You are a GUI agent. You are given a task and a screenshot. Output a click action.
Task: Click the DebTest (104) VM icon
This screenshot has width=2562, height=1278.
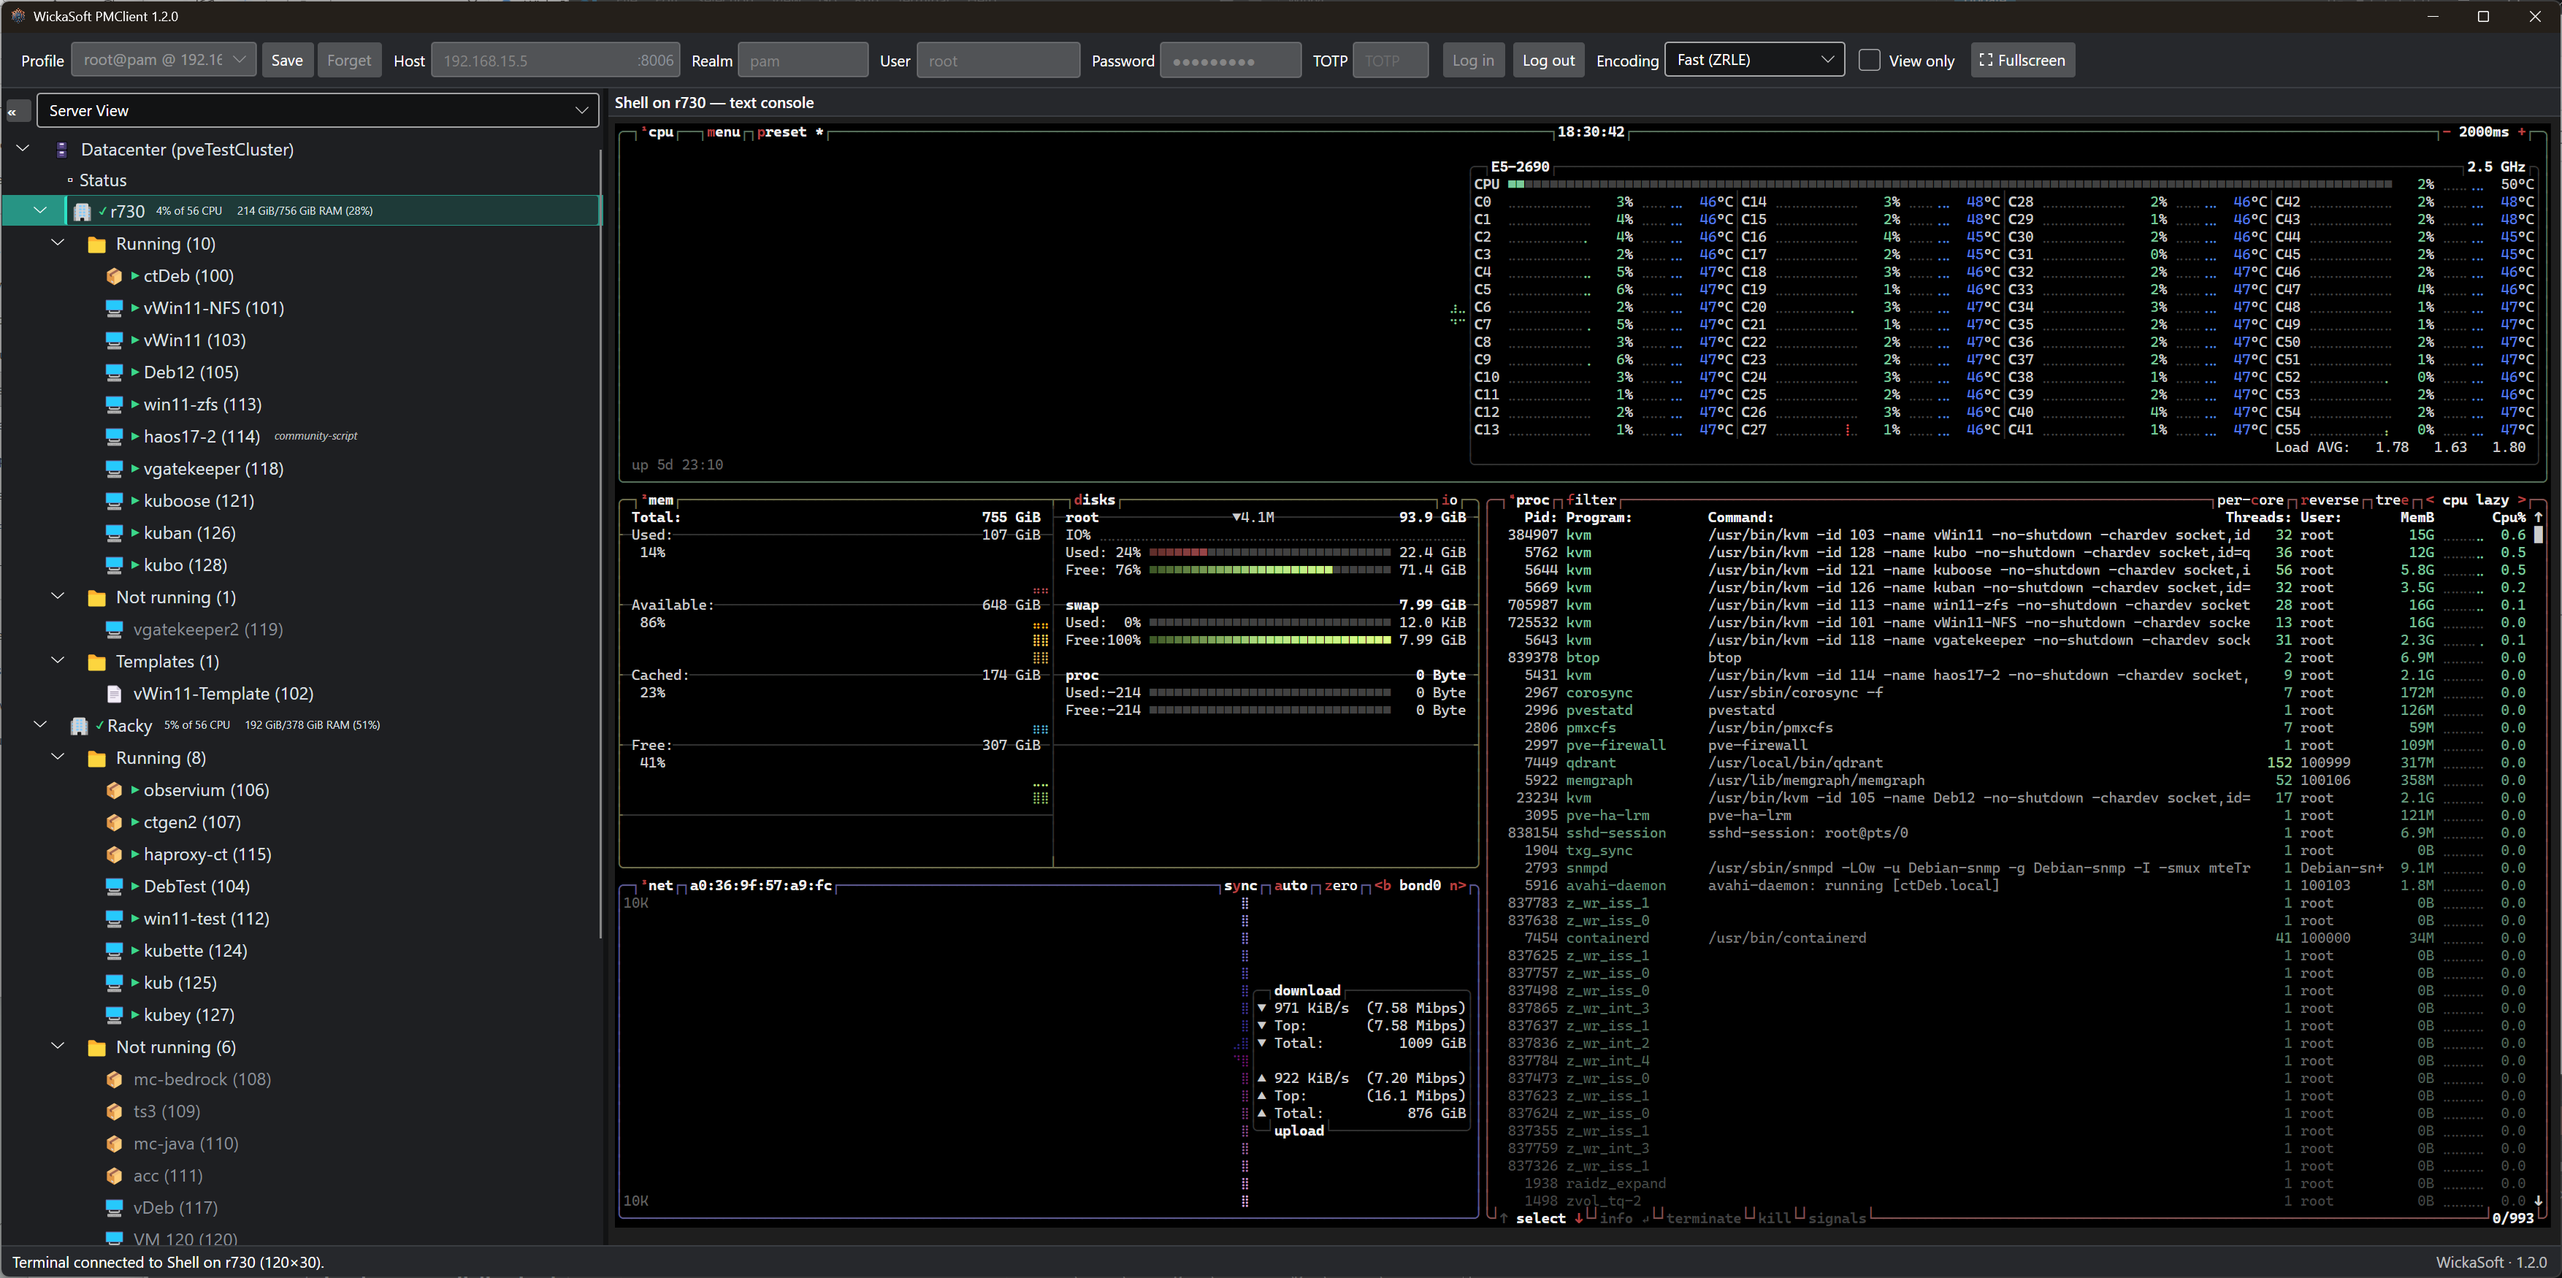point(115,886)
